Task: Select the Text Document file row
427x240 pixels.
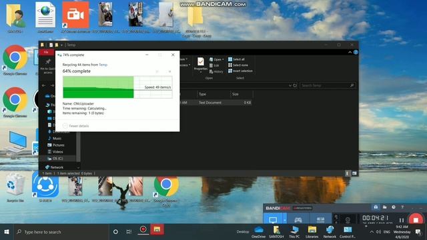Action: coord(216,103)
